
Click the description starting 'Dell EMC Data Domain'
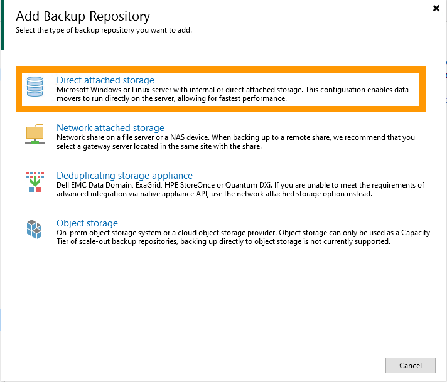tap(240, 189)
